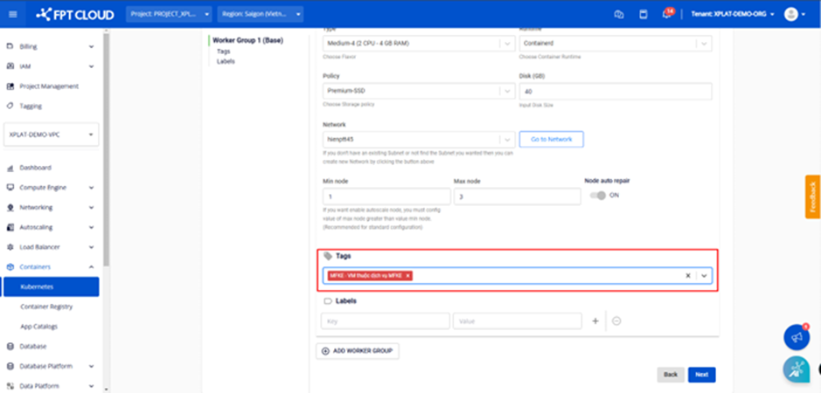Toggle Node auto repair switch
The height and width of the screenshot is (393, 821).
click(x=598, y=195)
